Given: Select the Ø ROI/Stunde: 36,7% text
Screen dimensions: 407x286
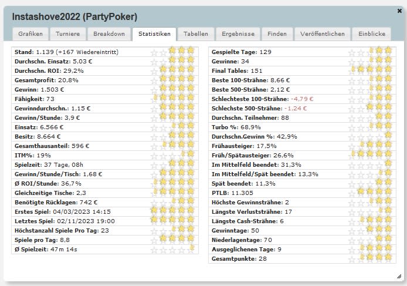Looking at the screenshot, I should [48, 184].
